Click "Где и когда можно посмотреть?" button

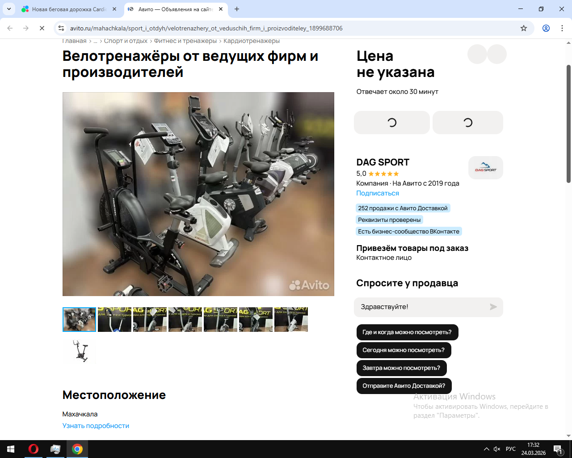coord(407,332)
